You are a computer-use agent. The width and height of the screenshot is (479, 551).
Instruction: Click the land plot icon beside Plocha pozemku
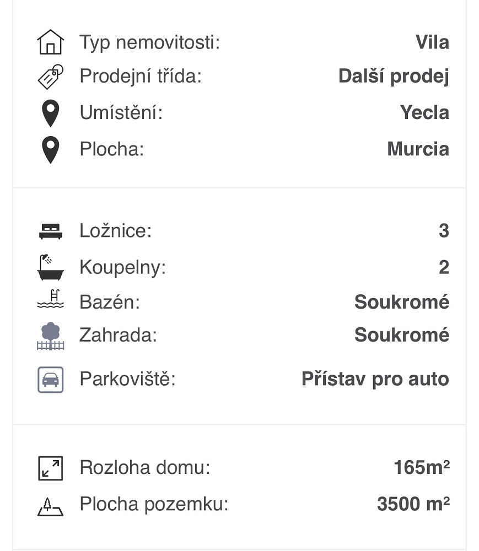(x=51, y=507)
